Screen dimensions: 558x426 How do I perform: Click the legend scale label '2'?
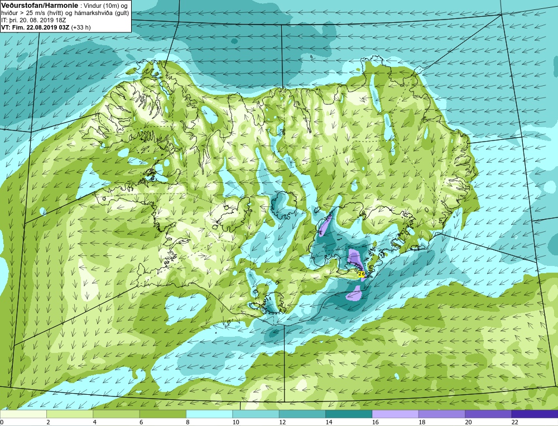[x=48, y=422]
